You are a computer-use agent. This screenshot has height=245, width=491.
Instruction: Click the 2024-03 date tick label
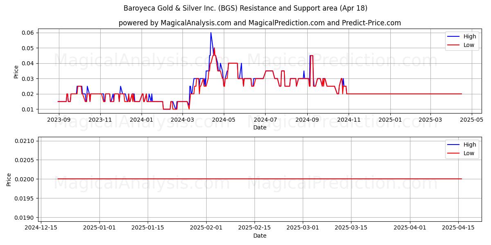[182, 120]
